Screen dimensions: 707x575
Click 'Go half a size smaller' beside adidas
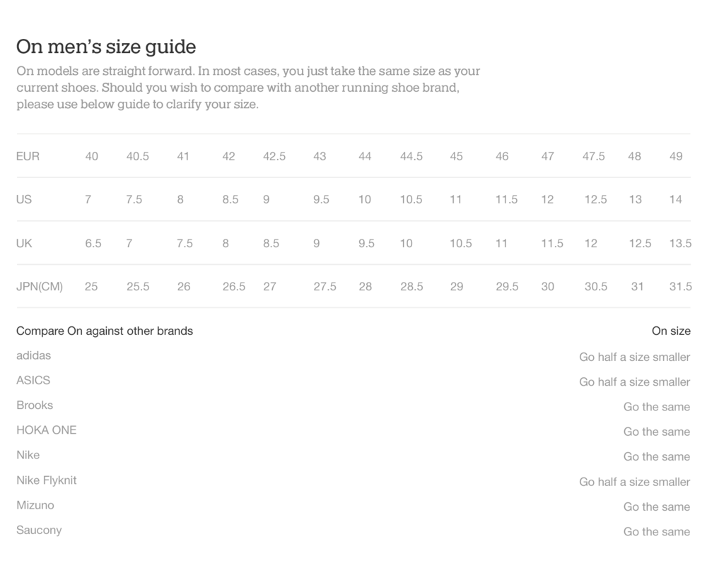click(x=634, y=357)
